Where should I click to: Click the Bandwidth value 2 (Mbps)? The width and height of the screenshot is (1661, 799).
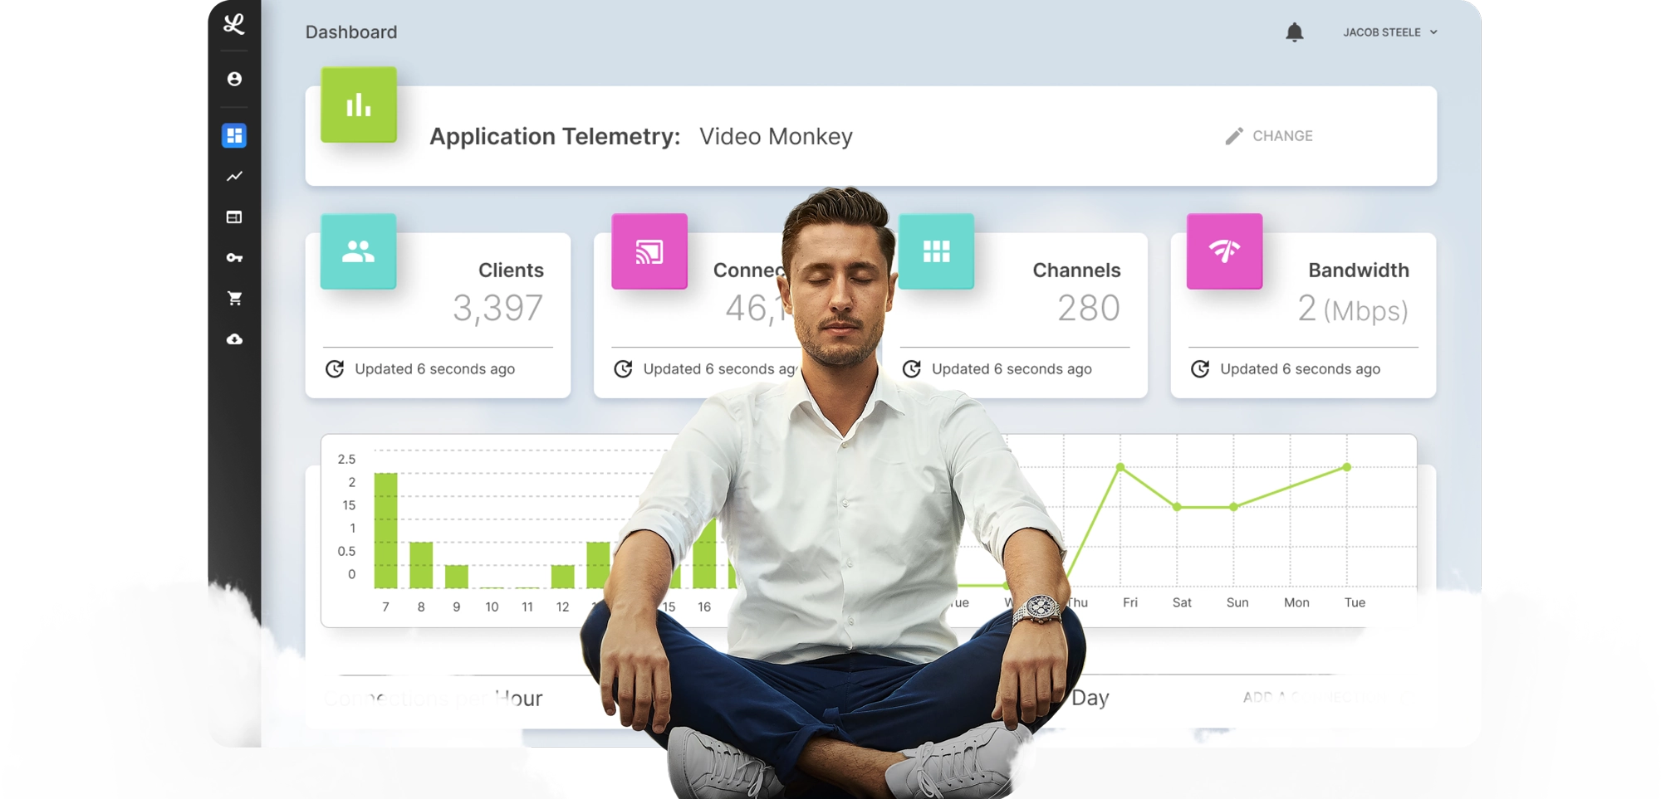pyautogui.click(x=1353, y=309)
